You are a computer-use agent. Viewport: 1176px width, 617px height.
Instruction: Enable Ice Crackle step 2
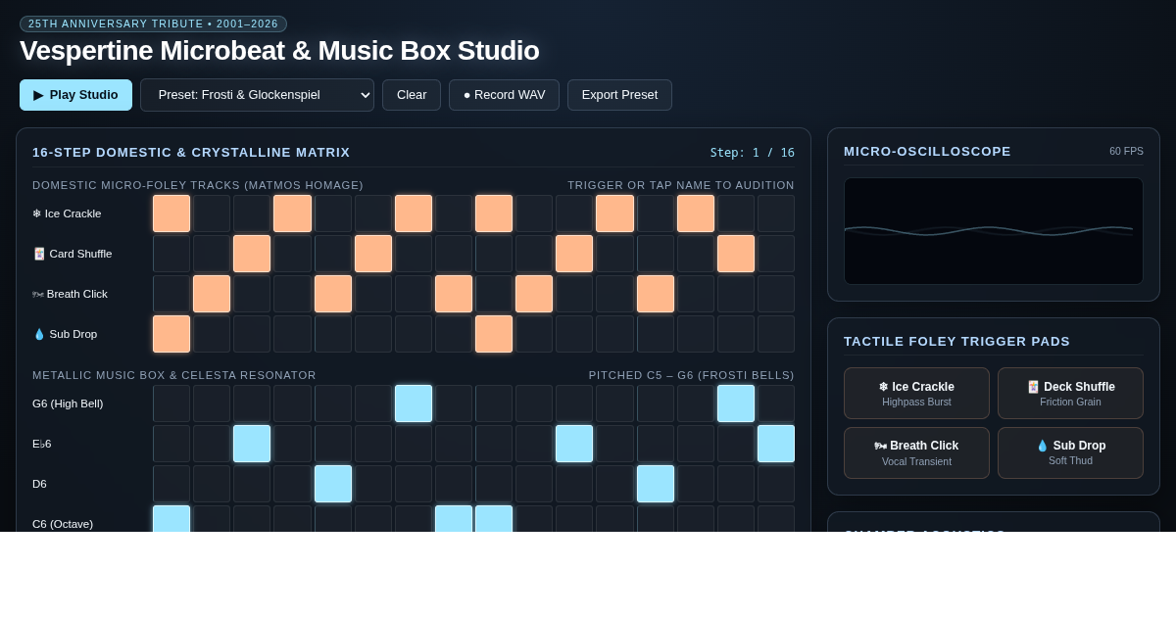[x=212, y=214]
